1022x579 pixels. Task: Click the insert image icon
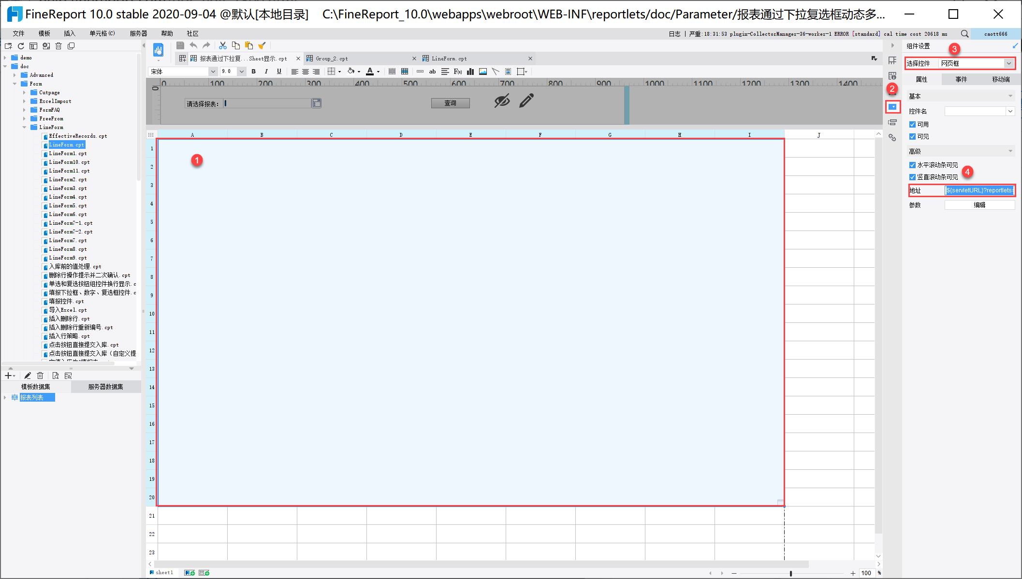pos(482,72)
